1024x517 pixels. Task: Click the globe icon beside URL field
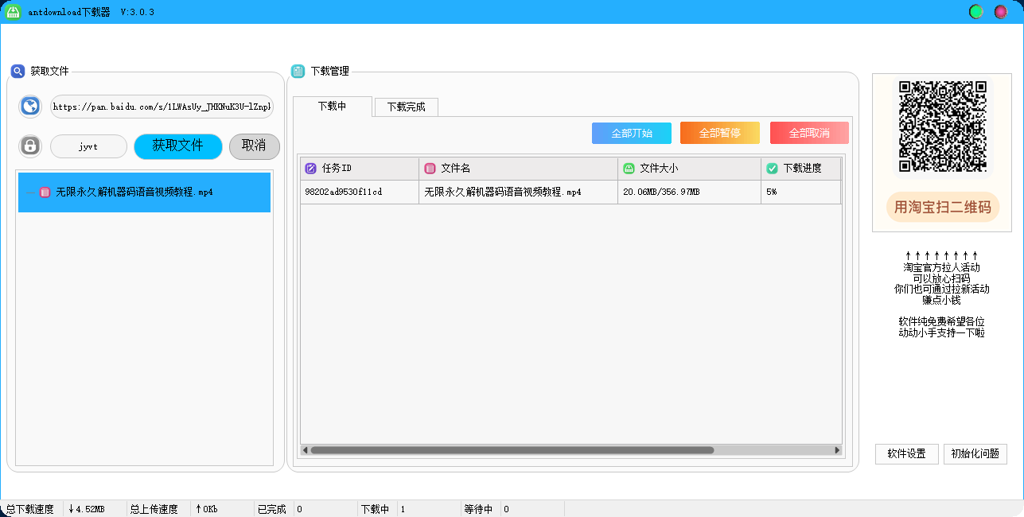pos(30,106)
